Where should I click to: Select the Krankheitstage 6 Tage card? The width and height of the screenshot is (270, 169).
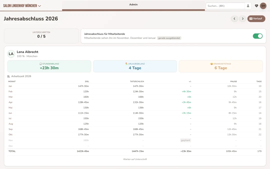[x=220, y=66]
